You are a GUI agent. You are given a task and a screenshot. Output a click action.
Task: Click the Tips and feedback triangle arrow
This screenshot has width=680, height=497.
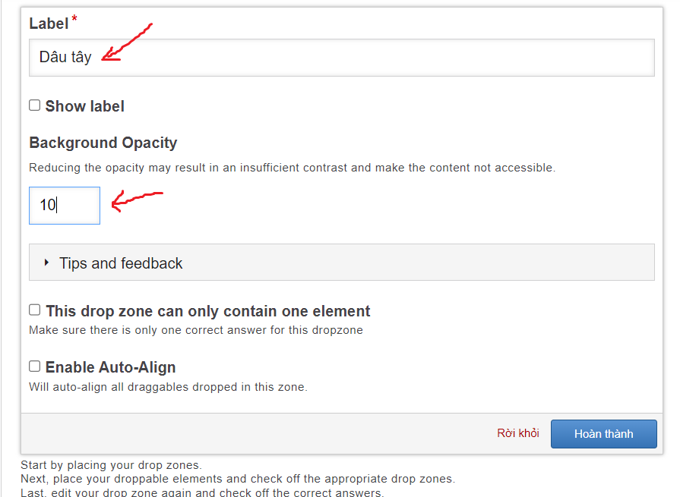[x=47, y=263]
